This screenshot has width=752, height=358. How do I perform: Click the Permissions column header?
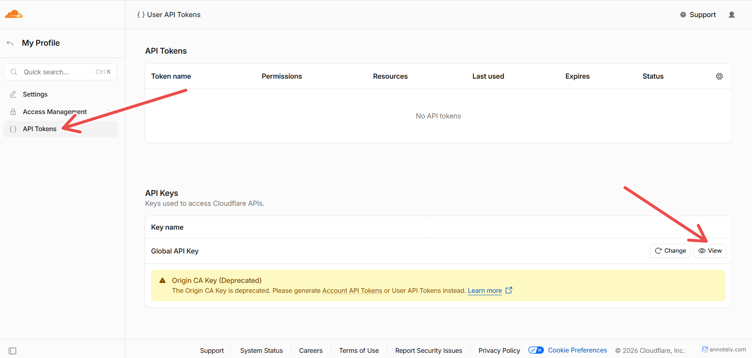[x=282, y=76]
